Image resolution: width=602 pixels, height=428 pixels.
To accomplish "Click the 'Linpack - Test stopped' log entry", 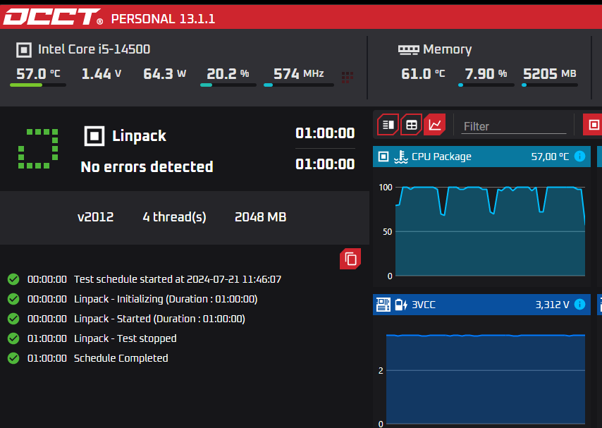I will click(x=125, y=338).
